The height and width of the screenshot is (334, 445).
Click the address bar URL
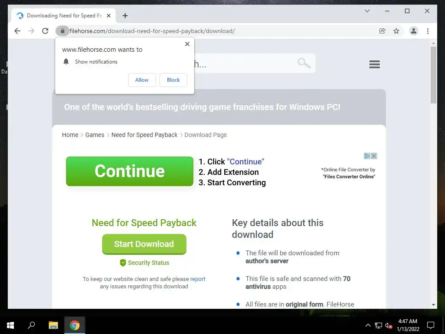pos(152,31)
